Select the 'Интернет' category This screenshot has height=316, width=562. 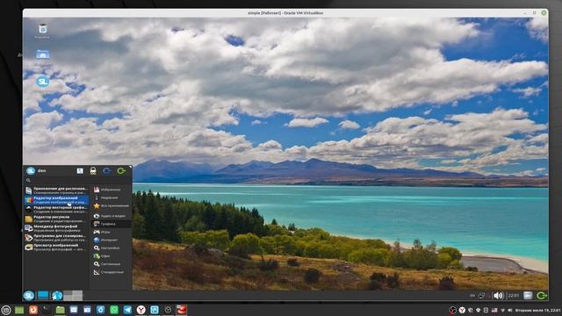pos(111,240)
